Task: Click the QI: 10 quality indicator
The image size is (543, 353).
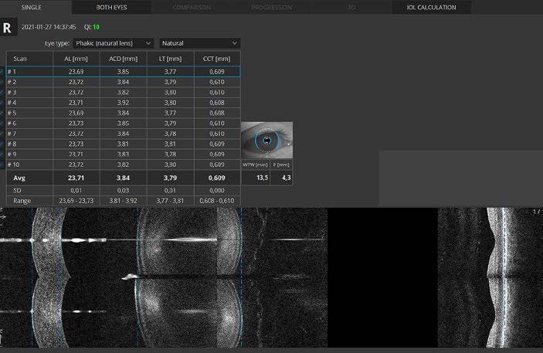Action: pyautogui.click(x=92, y=27)
